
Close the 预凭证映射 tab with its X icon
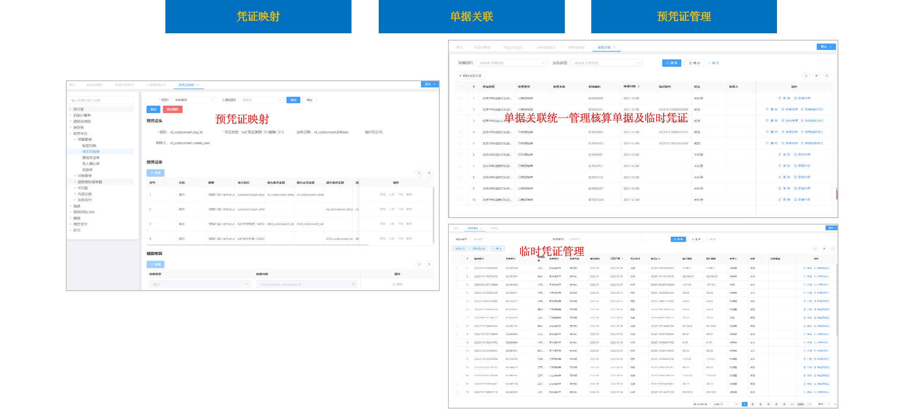(198, 85)
